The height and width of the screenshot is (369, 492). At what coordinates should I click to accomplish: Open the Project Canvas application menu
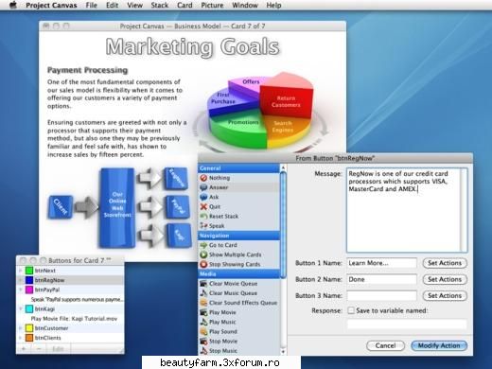(51, 6)
